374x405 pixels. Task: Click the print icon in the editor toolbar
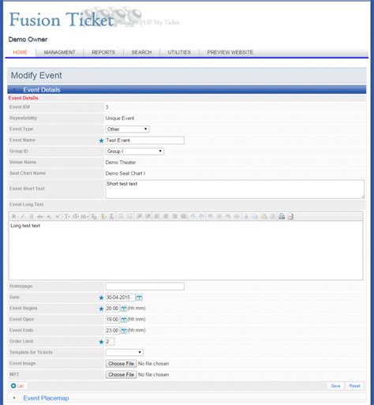click(x=282, y=216)
